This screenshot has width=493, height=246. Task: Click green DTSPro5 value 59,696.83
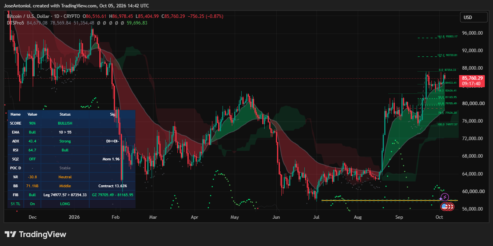click(x=137, y=23)
